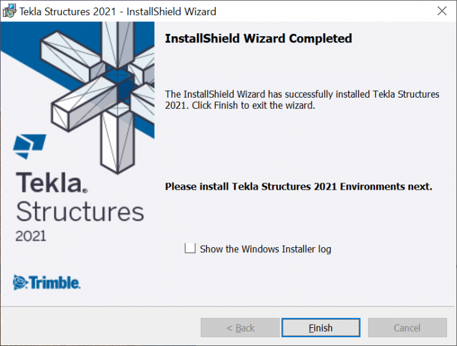Click the Trimble logo
Screen dimensions: 457x346
[46, 283]
